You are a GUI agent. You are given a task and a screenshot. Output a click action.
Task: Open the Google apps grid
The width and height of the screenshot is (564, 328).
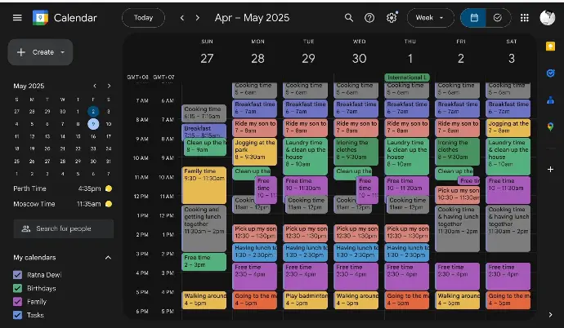pos(524,17)
